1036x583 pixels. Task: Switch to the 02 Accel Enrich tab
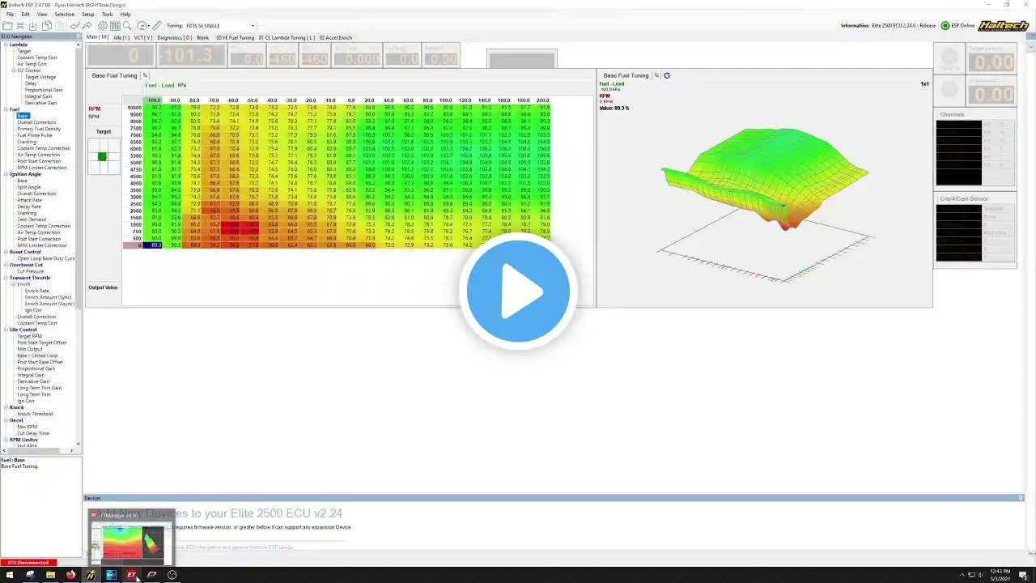coord(336,37)
